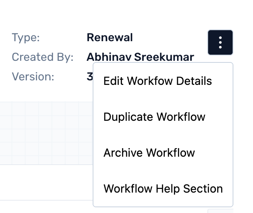Click the Renewal type value
This screenshot has height=213, width=253.
click(x=110, y=38)
